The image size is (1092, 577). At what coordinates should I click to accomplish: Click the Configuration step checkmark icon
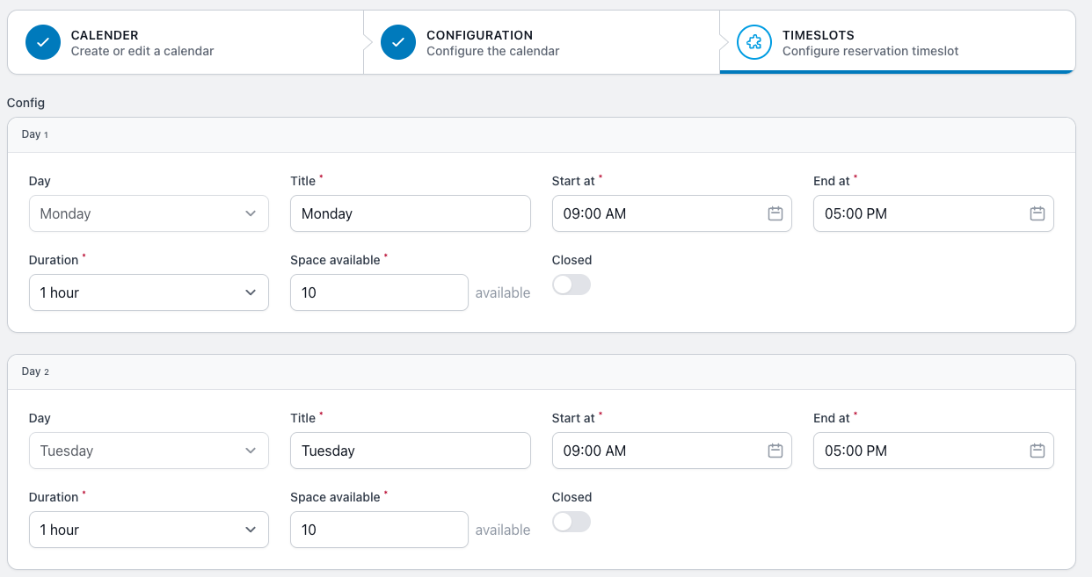point(397,42)
